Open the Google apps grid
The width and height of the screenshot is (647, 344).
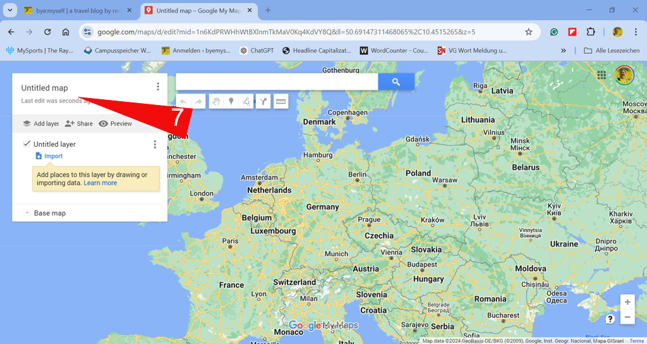tap(602, 75)
